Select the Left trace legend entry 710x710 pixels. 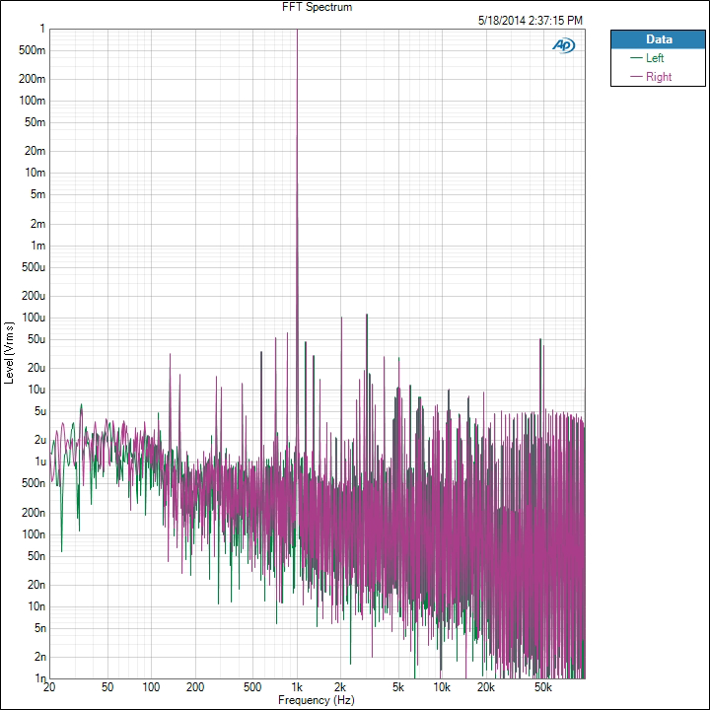[655, 58]
